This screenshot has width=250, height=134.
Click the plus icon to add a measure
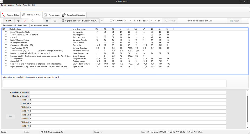tap(18, 21)
